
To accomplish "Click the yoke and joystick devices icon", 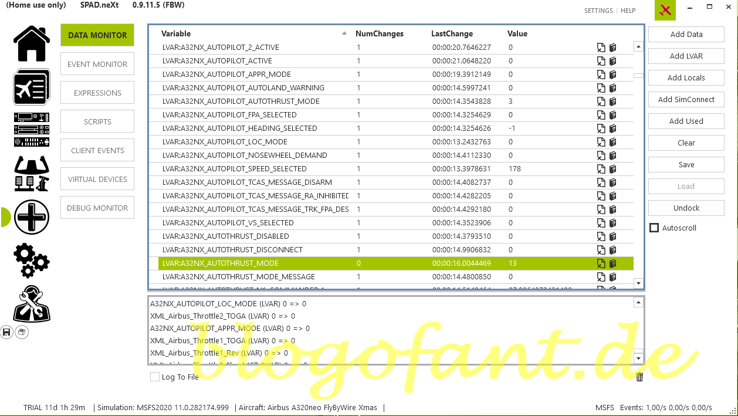I will [x=31, y=173].
